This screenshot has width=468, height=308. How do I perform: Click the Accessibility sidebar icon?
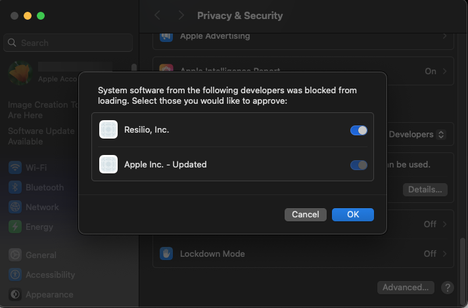click(x=15, y=275)
